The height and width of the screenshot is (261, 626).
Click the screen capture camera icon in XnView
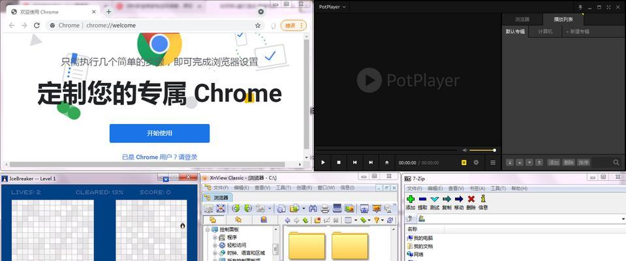click(364, 208)
